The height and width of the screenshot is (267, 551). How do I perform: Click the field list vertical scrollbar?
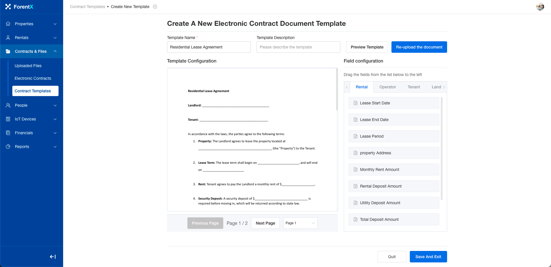point(441,149)
